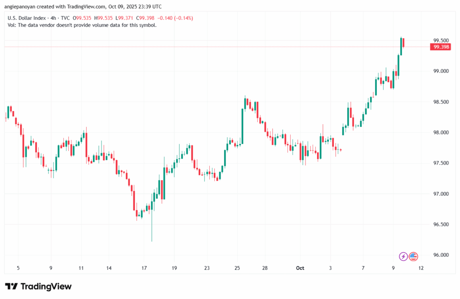Click the 25 date label on time axis
The height and width of the screenshot is (299, 460).
pyautogui.click(x=237, y=268)
